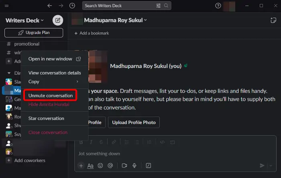Click the green status icon beside (you)

[186, 66]
